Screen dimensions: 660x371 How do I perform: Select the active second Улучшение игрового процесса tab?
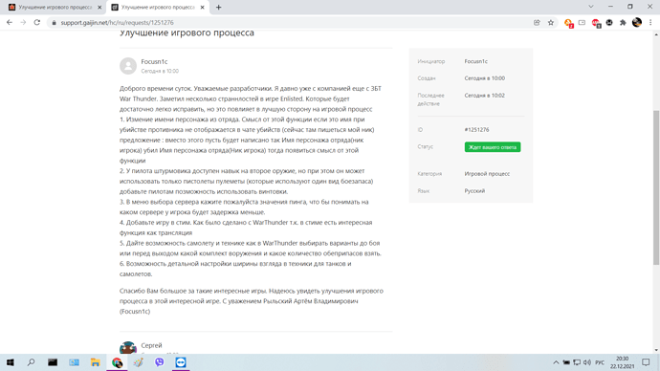pos(158,7)
